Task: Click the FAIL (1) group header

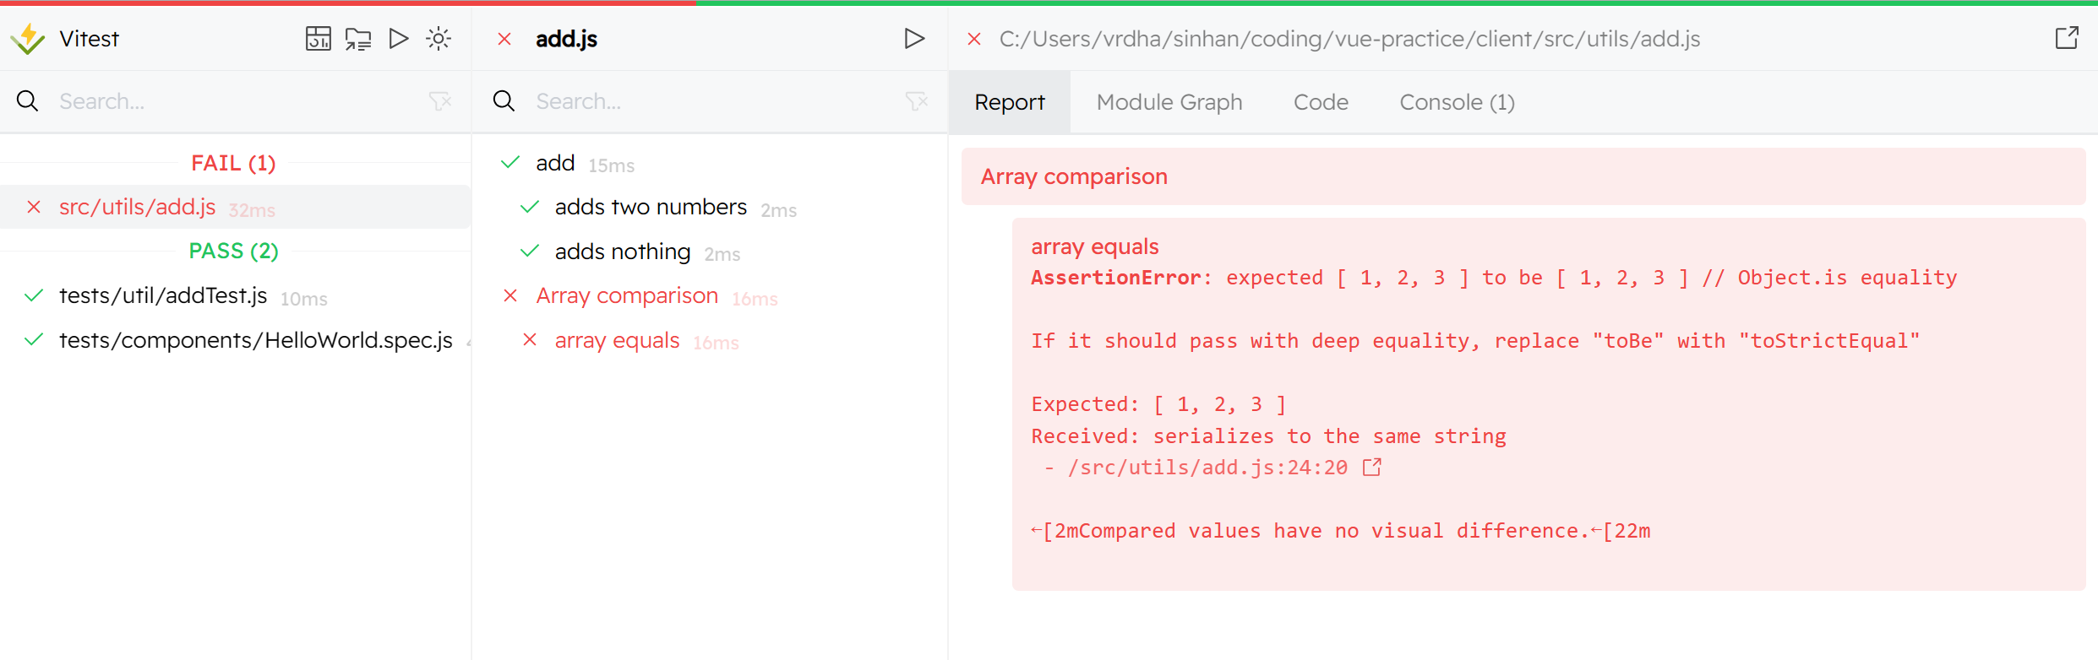Action: point(233,163)
